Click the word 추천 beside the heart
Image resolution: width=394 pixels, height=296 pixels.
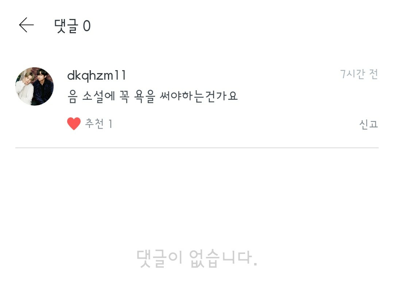95,124
